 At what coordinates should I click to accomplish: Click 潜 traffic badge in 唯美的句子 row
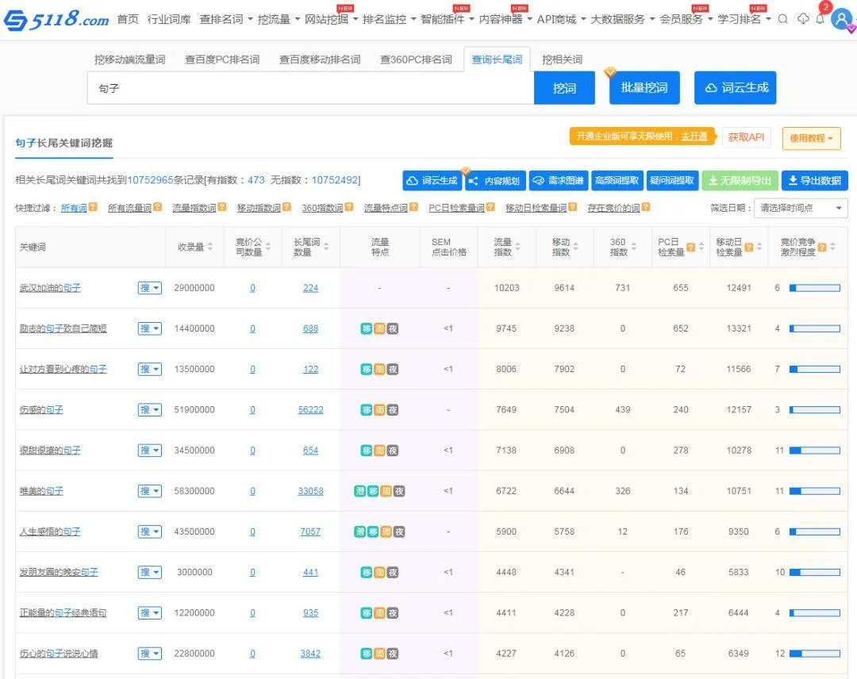[x=360, y=491]
